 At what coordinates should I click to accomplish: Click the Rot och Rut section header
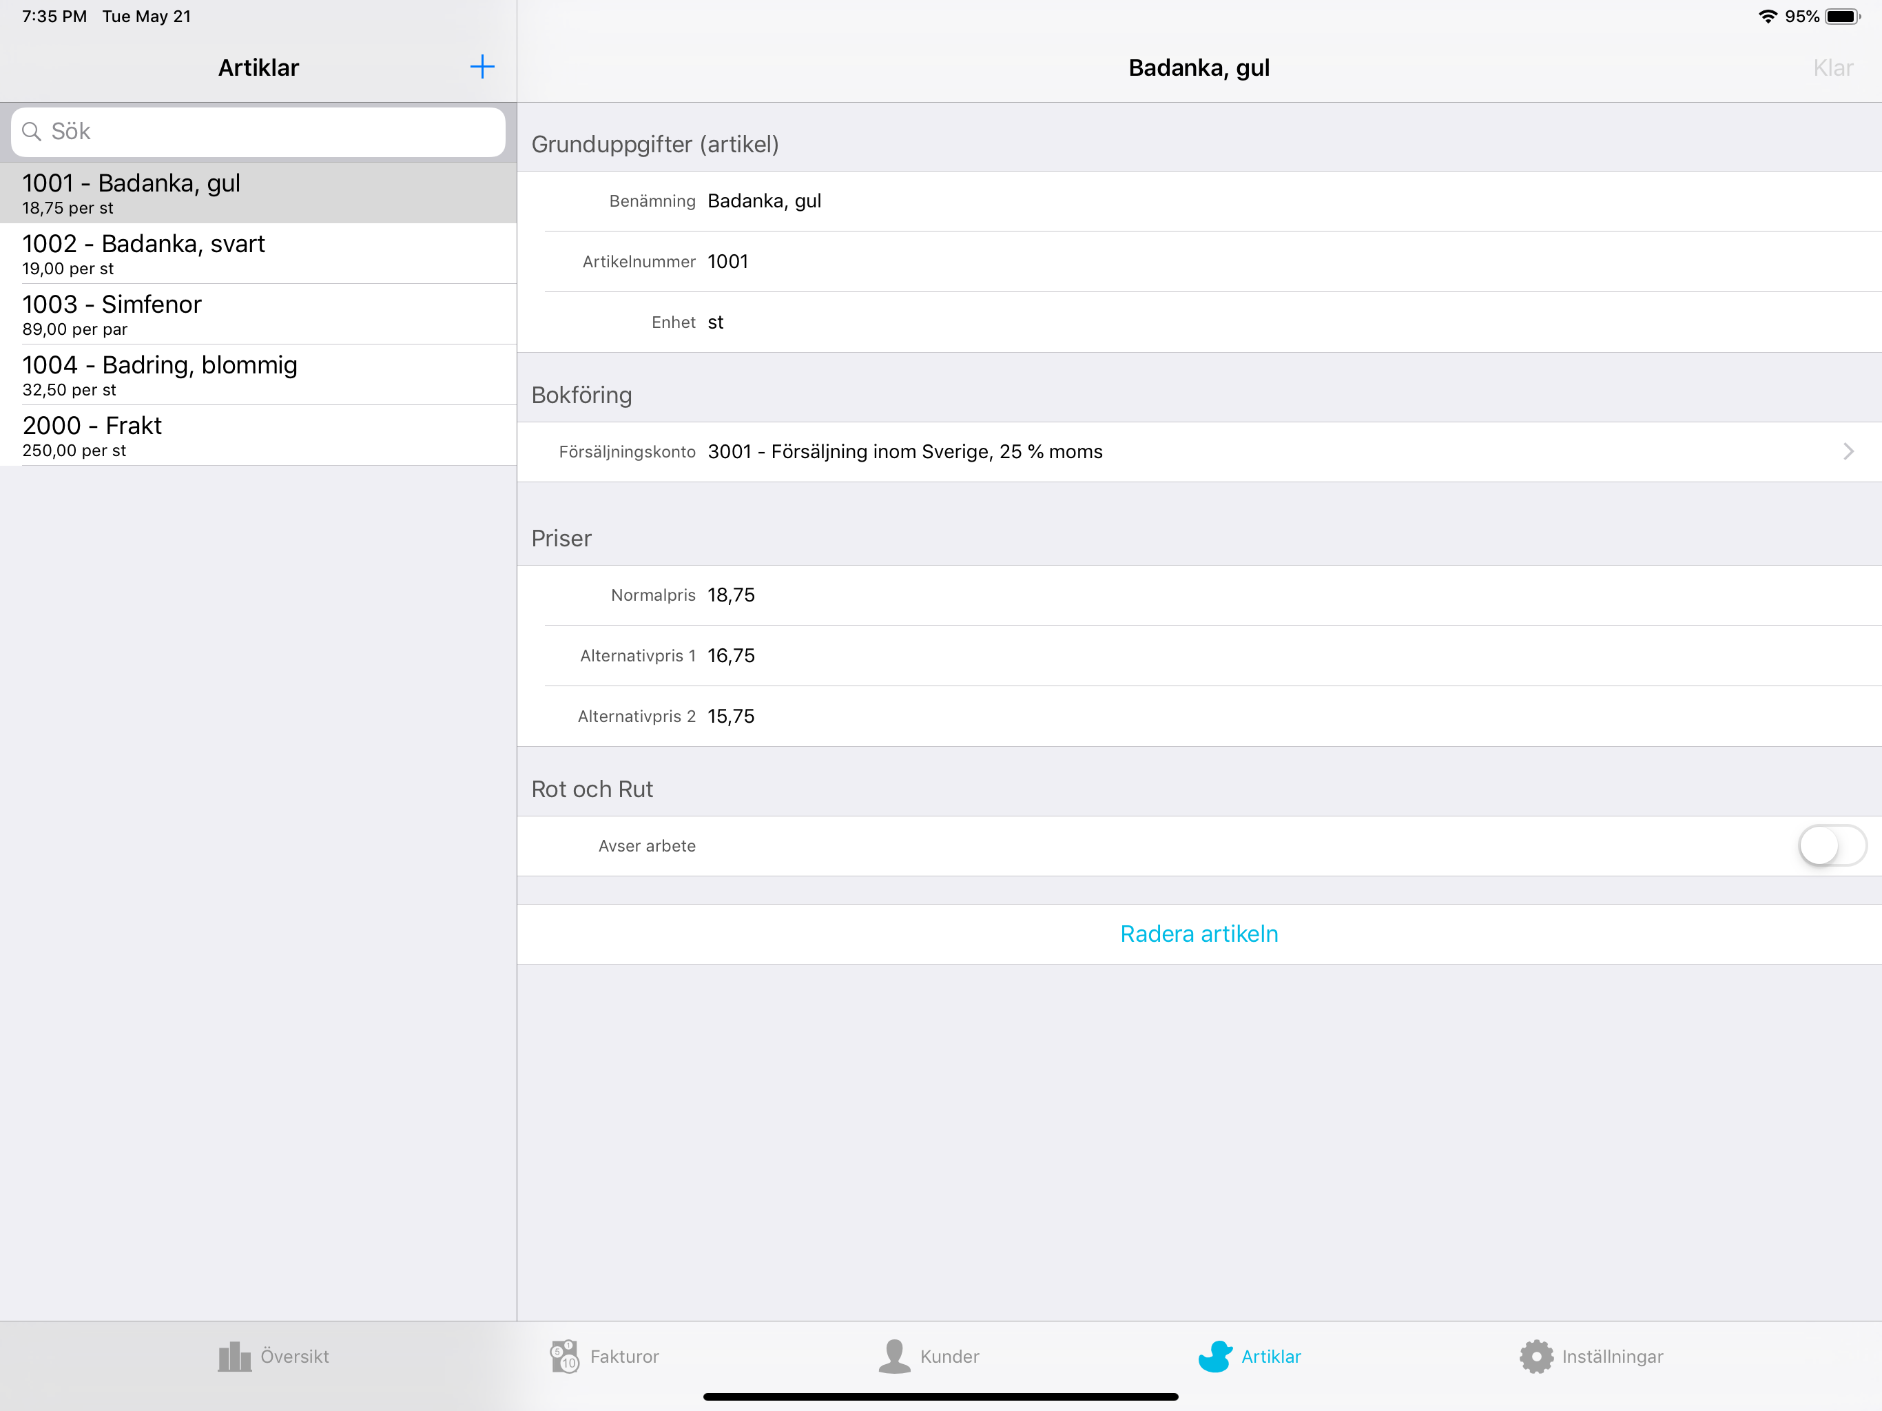[592, 789]
